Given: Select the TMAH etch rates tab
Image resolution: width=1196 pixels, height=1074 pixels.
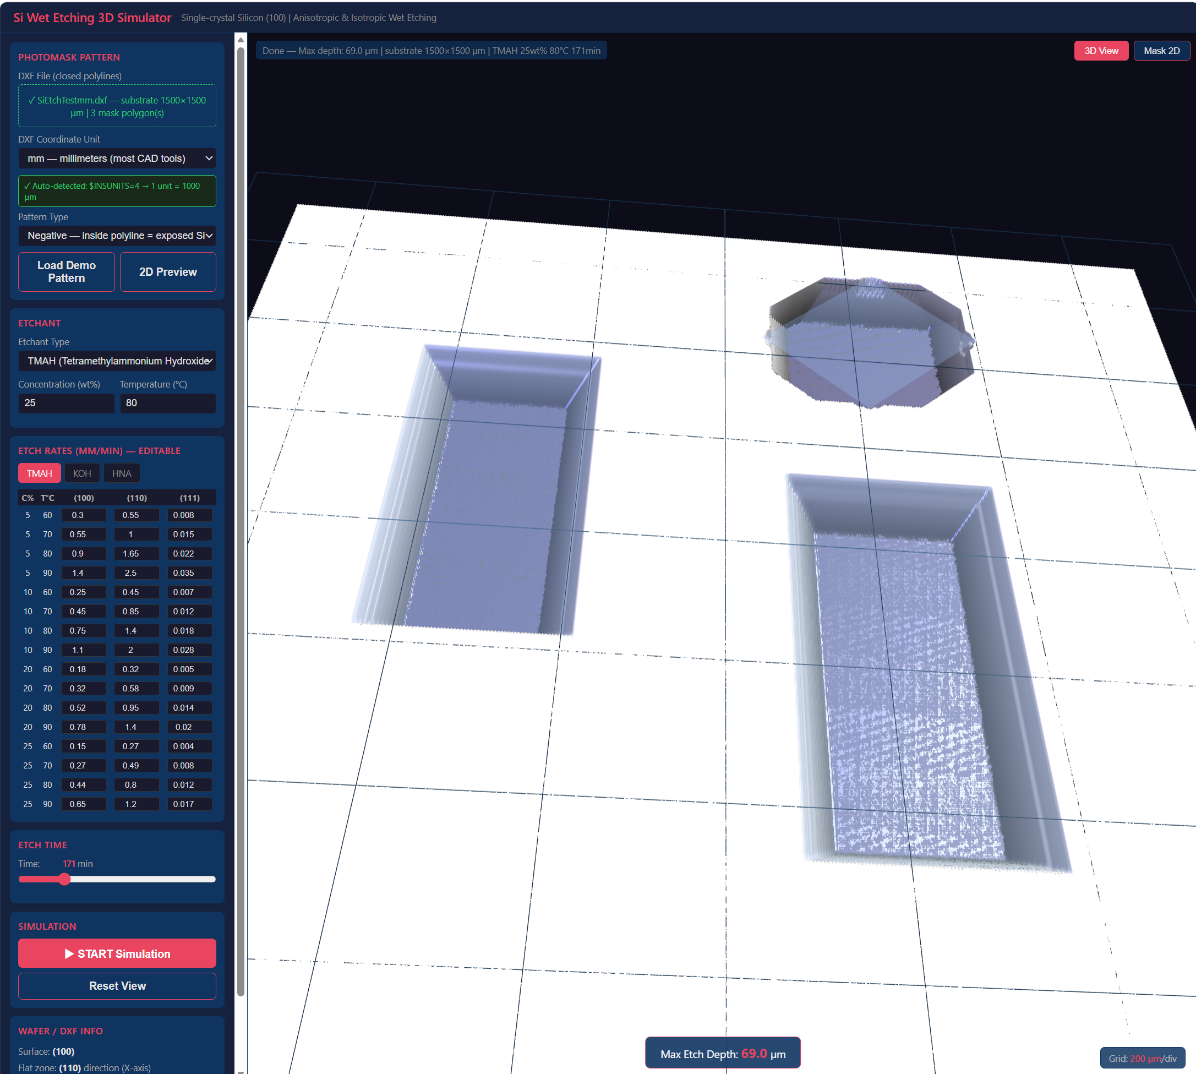Looking at the screenshot, I should pos(39,473).
